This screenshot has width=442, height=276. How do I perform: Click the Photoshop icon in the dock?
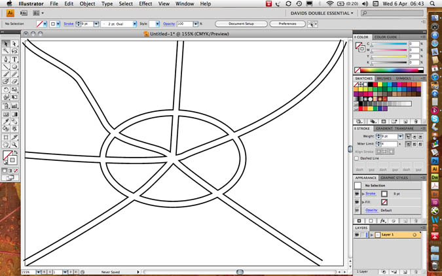434,159
